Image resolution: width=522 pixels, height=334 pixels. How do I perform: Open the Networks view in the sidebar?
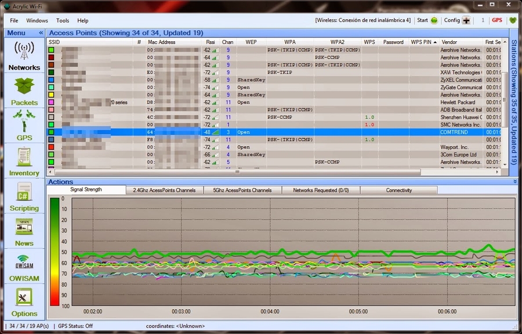click(x=24, y=56)
